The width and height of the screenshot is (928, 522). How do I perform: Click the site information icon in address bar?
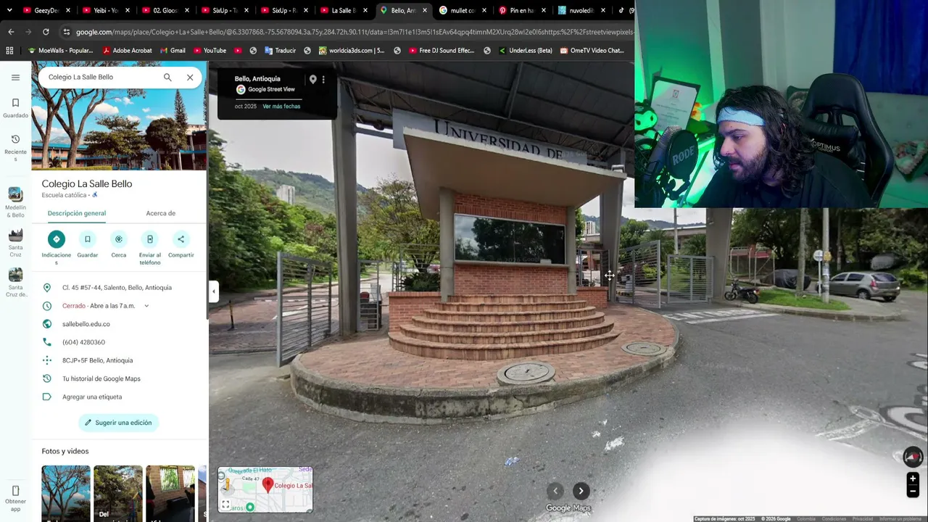[x=67, y=32]
